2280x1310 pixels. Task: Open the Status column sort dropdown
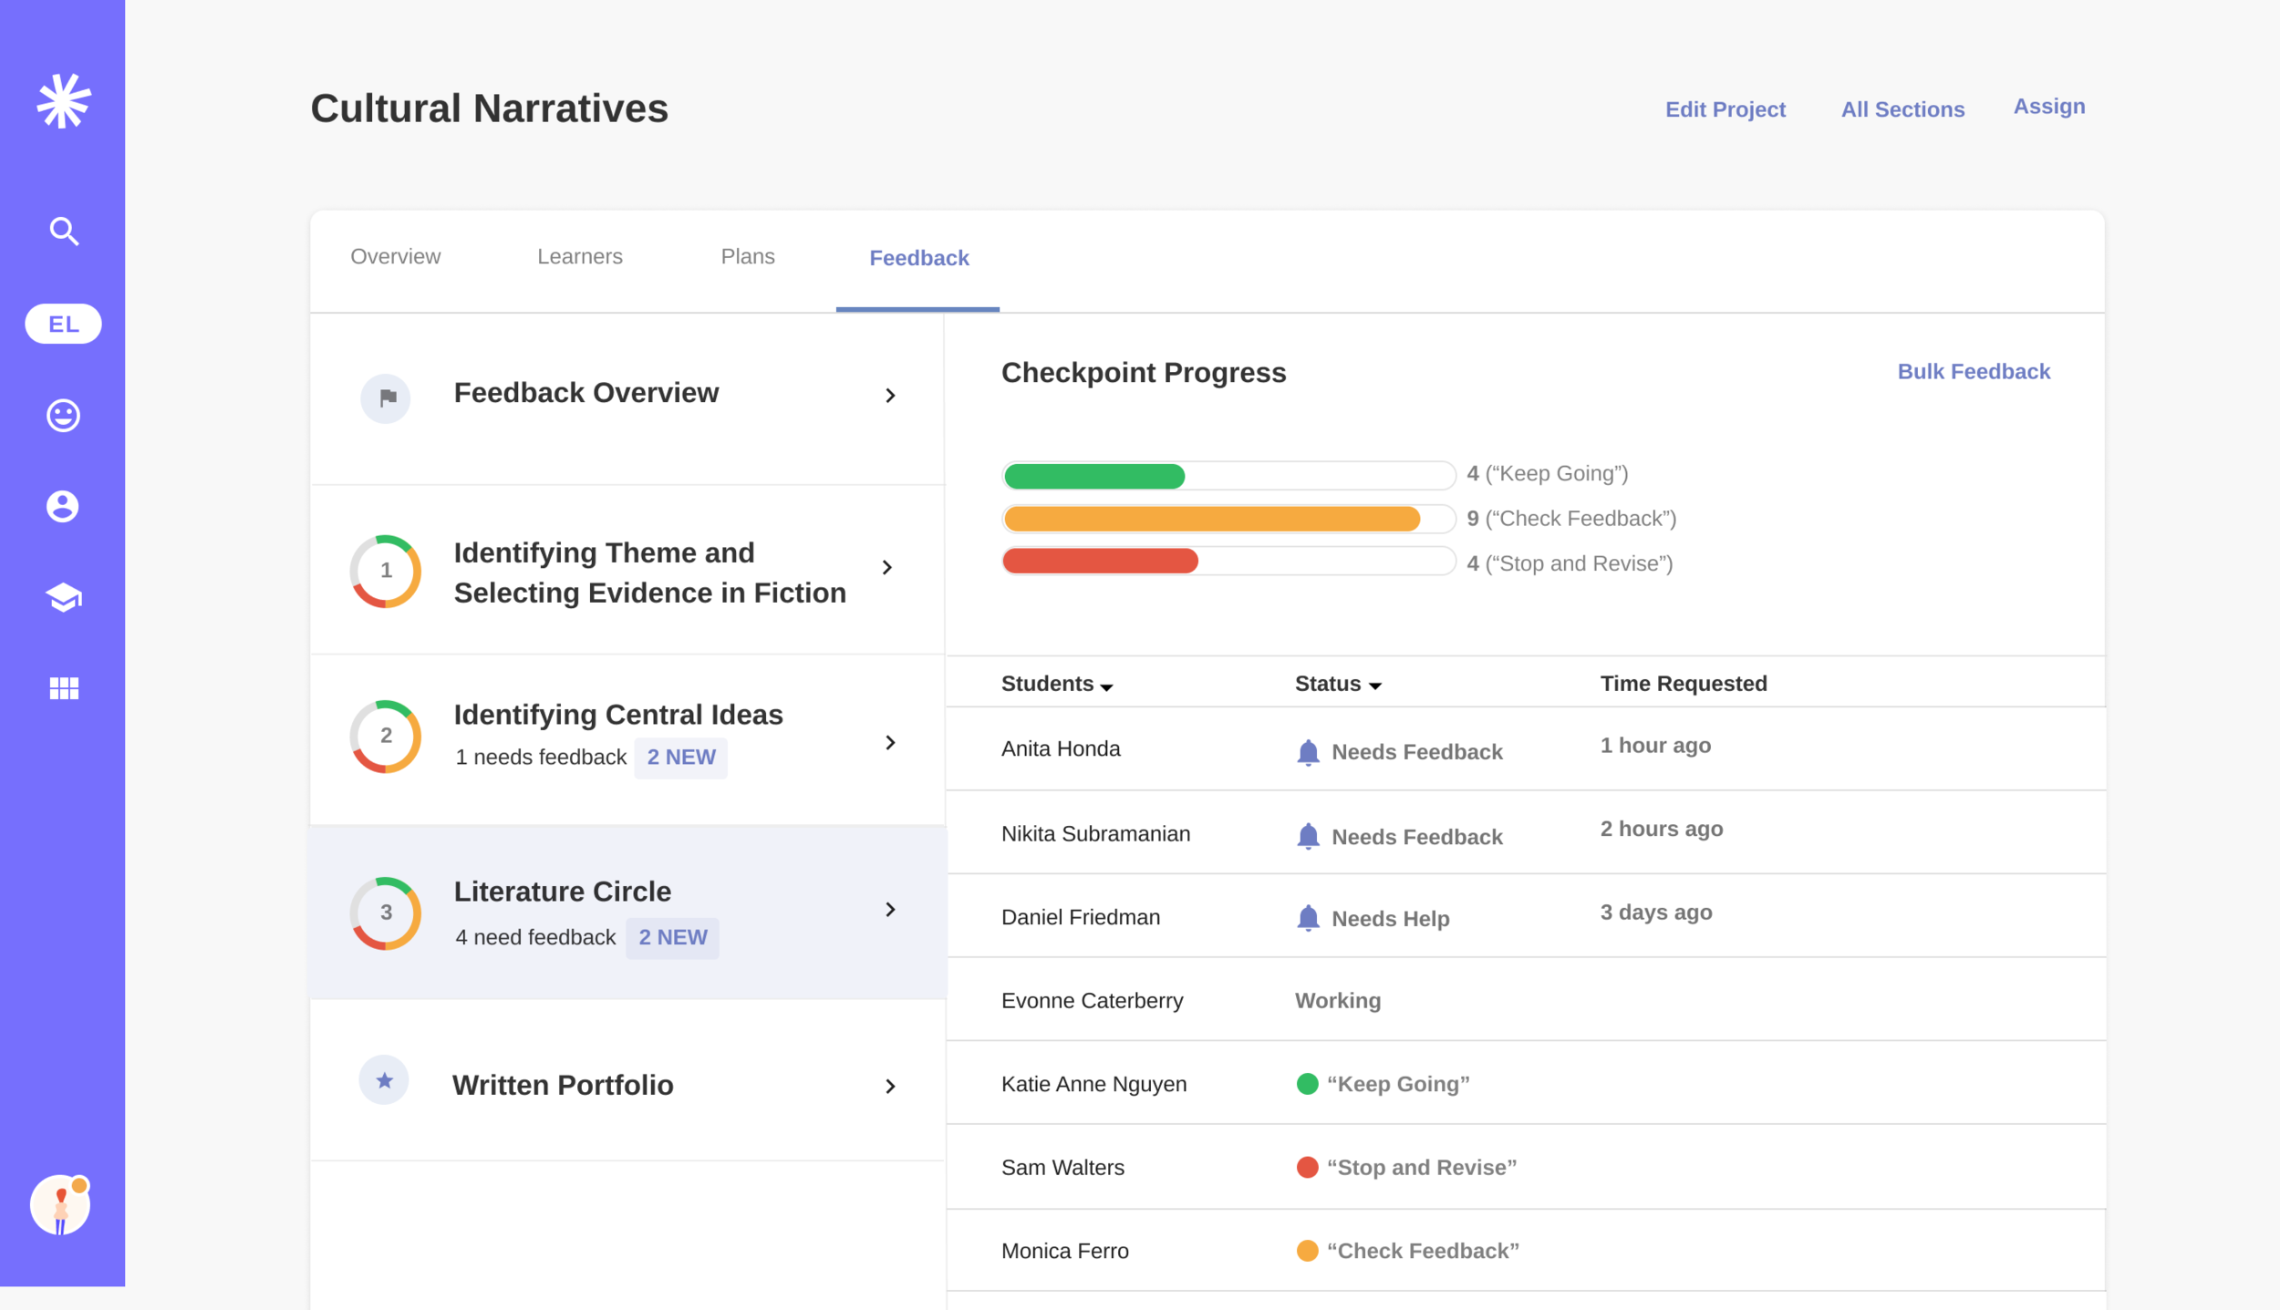click(1374, 686)
